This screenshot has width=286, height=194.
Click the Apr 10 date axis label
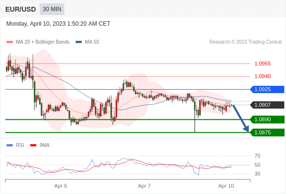pos(226,186)
